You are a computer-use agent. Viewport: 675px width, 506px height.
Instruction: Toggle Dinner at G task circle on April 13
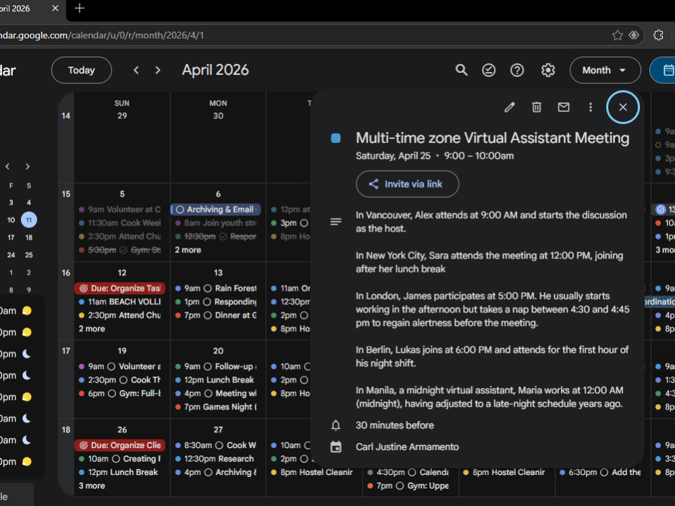coord(207,315)
